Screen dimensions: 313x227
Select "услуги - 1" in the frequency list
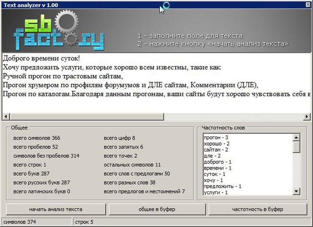(216, 192)
